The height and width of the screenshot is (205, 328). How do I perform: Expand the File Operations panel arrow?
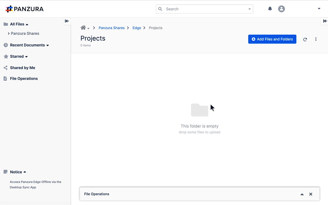[302, 194]
